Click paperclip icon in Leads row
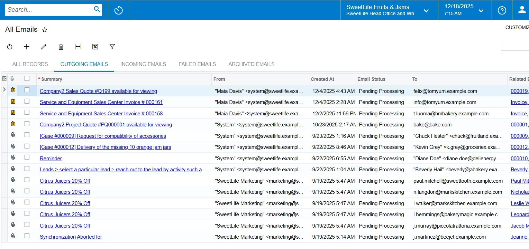This screenshot has width=529, height=249. point(13,169)
